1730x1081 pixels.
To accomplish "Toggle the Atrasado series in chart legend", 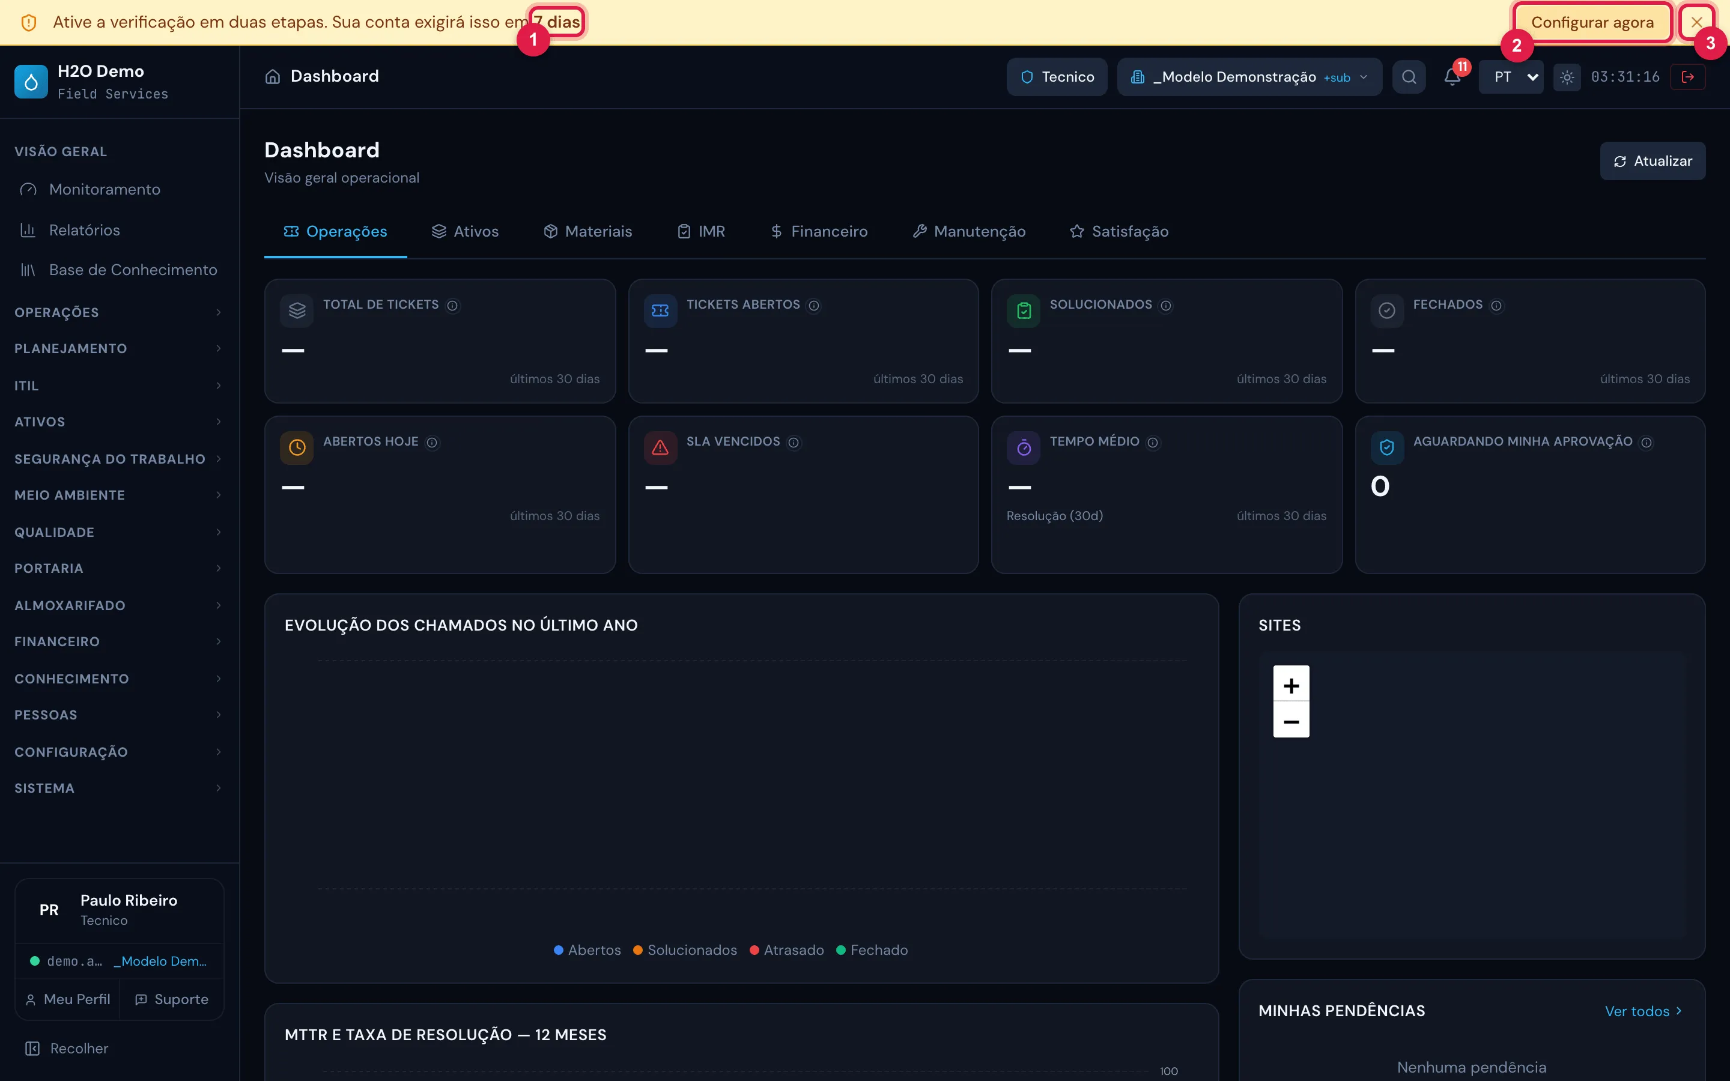I will 786,950.
